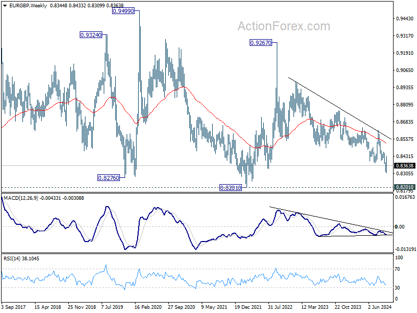
Task: Click the 0.94990 price high label
Action: 123,11
